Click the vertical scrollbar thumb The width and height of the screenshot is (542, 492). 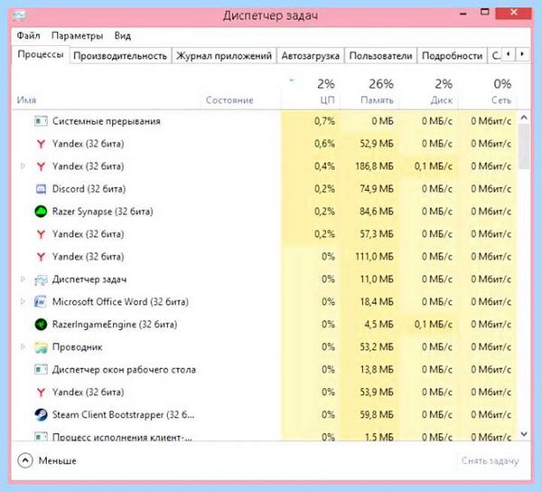(524, 147)
